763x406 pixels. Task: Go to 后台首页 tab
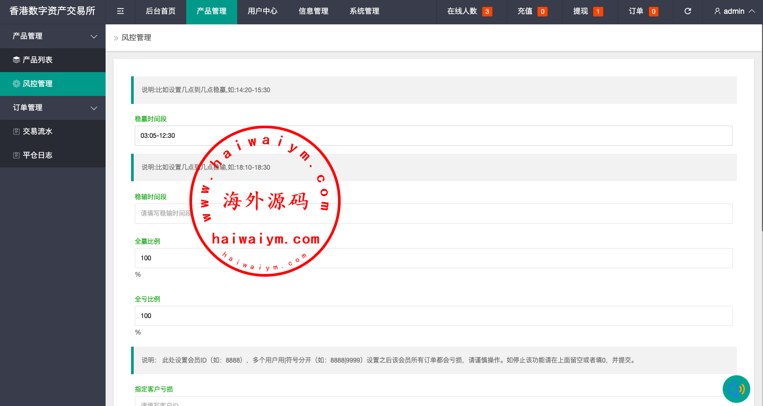click(x=161, y=11)
